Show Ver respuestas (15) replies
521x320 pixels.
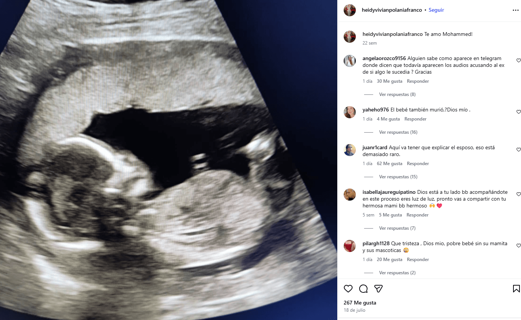(x=398, y=177)
